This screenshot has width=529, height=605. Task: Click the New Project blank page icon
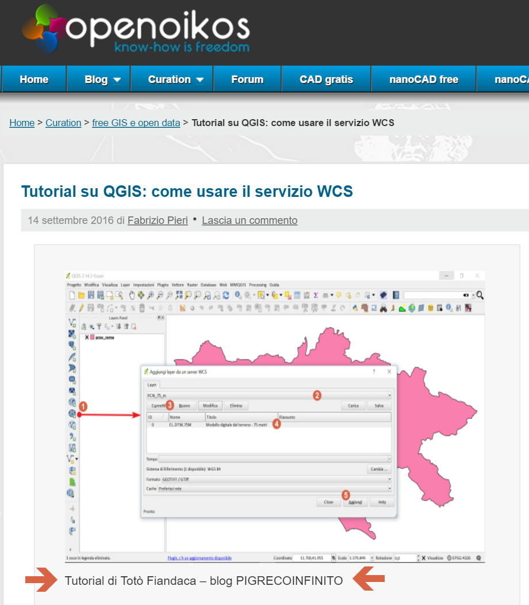pyautogui.click(x=72, y=295)
